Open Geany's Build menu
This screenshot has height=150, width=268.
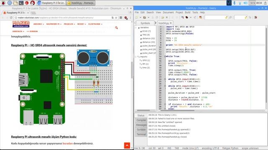pos(188,12)
